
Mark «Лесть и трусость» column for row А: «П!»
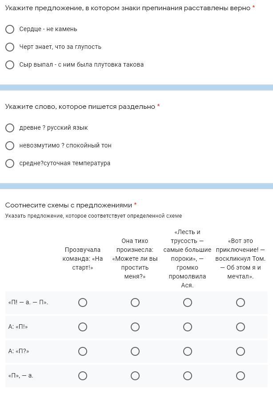[x=188, y=327]
